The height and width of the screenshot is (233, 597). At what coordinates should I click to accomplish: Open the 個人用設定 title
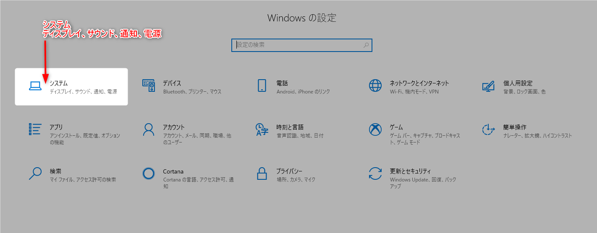tap(518, 83)
